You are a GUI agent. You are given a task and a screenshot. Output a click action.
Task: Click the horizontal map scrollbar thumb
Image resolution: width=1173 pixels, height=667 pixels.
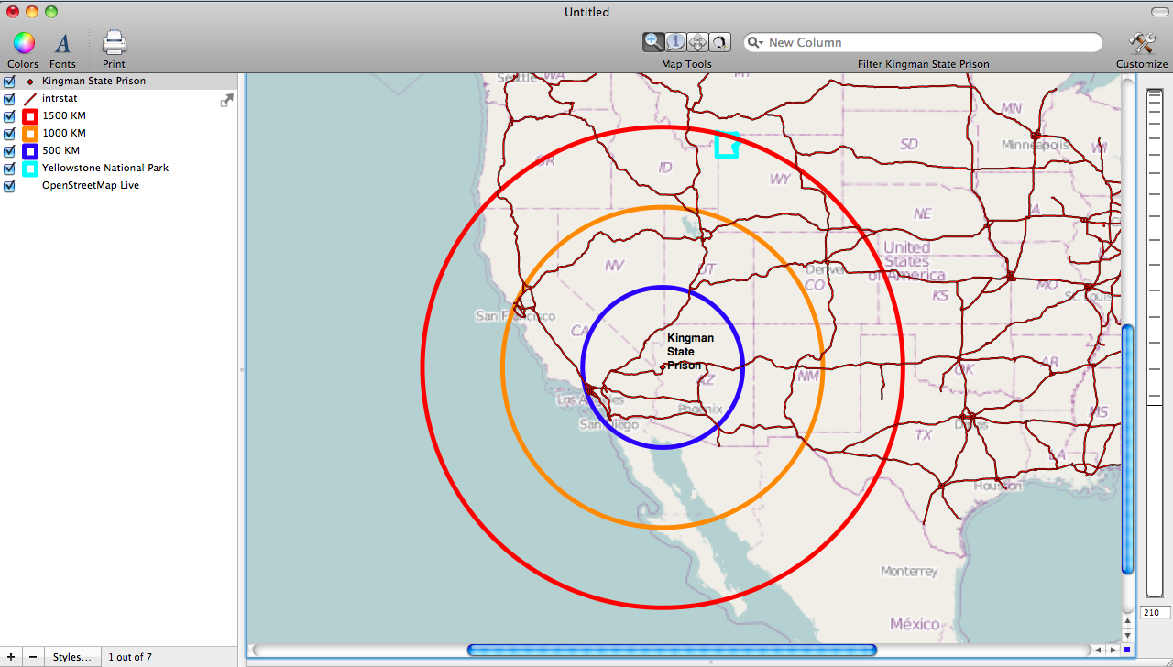click(672, 651)
